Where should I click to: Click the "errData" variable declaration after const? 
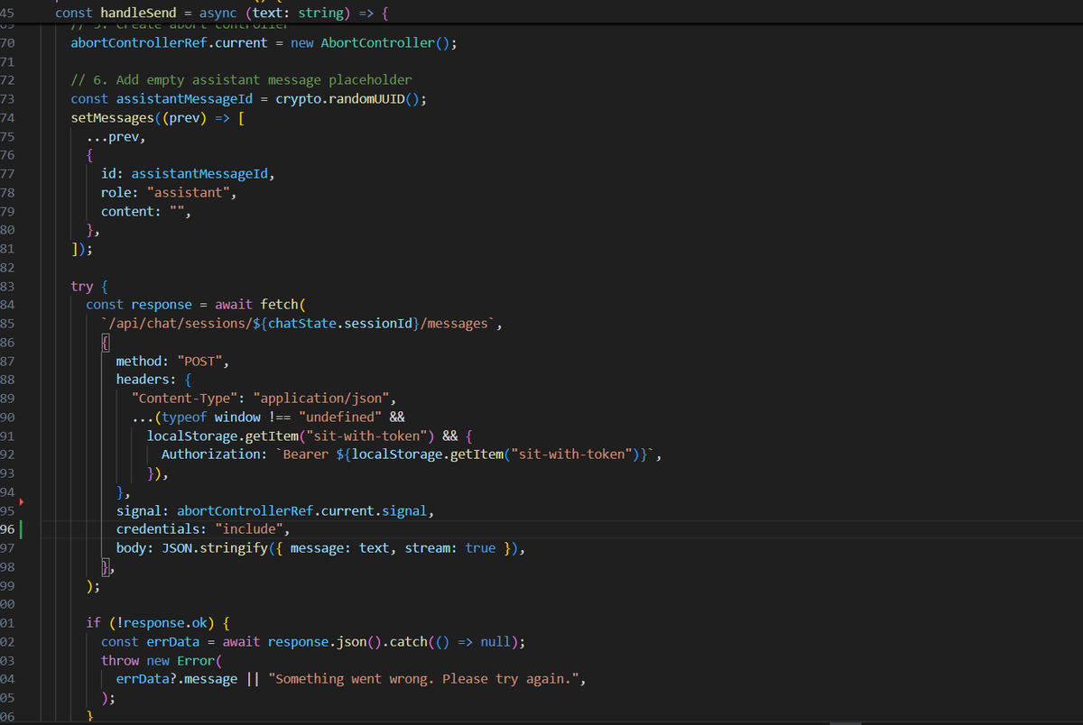click(x=172, y=642)
